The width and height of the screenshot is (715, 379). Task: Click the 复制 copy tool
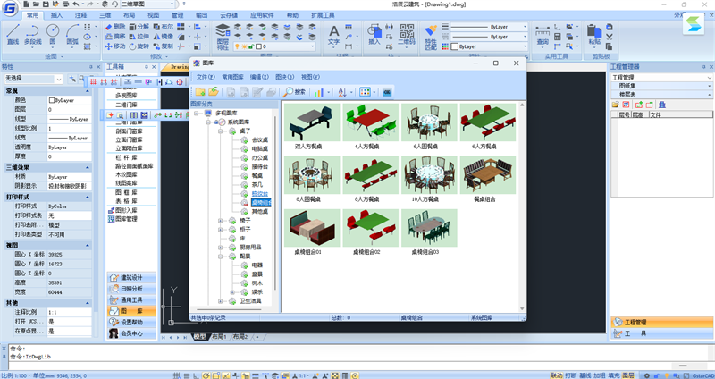pos(164,46)
